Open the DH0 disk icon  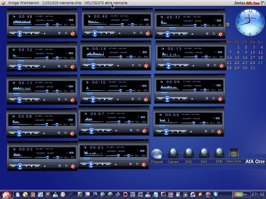click(x=219, y=153)
